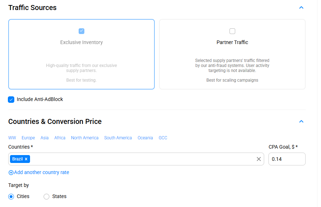
Task: Open the Countries selection field
Action: (143, 159)
